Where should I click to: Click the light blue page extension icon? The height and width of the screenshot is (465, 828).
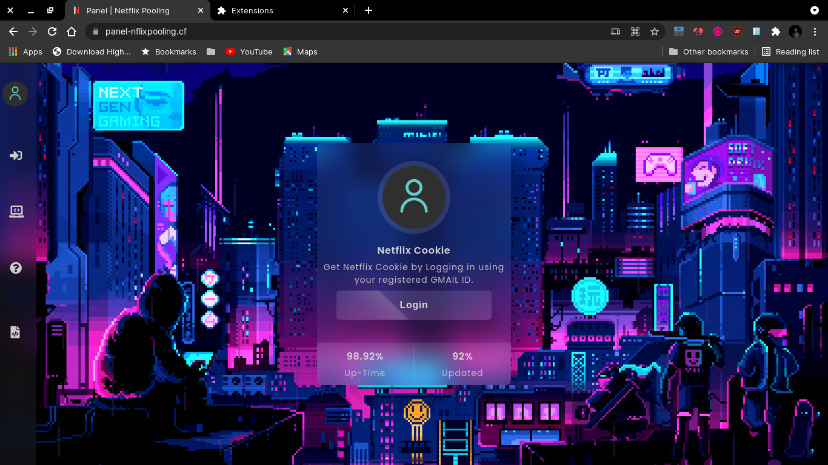click(x=756, y=31)
